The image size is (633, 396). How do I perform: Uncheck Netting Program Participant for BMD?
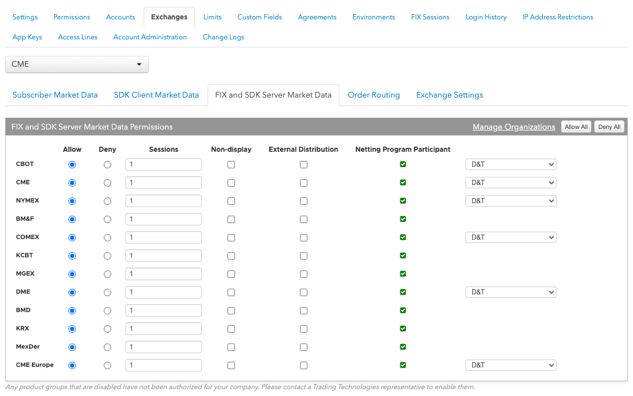pyautogui.click(x=403, y=310)
